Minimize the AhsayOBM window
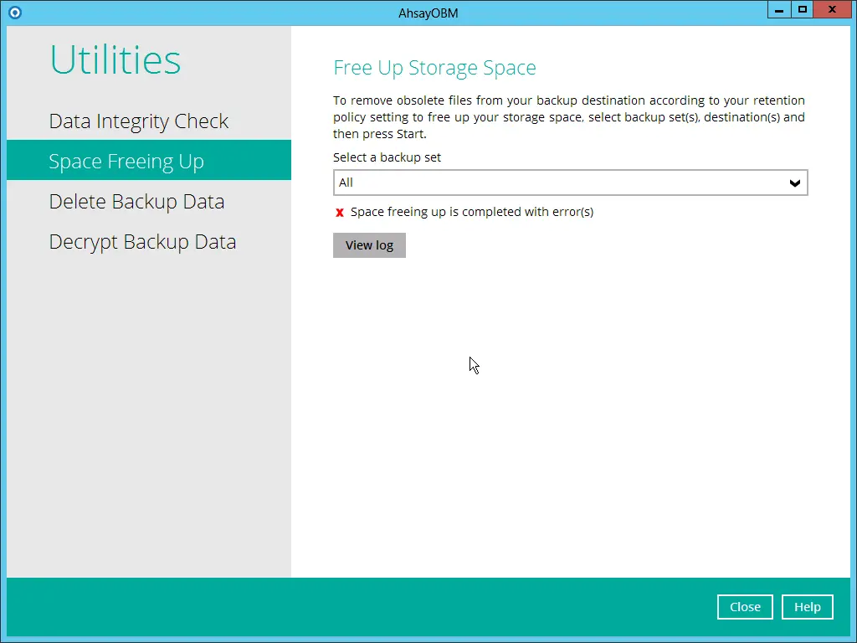 [x=778, y=9]
